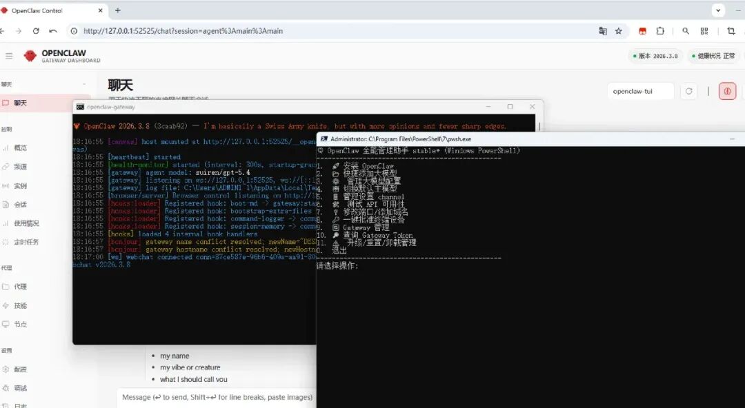This screenshot has height=408, width=745.
Task: Click the 代理 folder icon in sidebar
Action: (6, 287)
